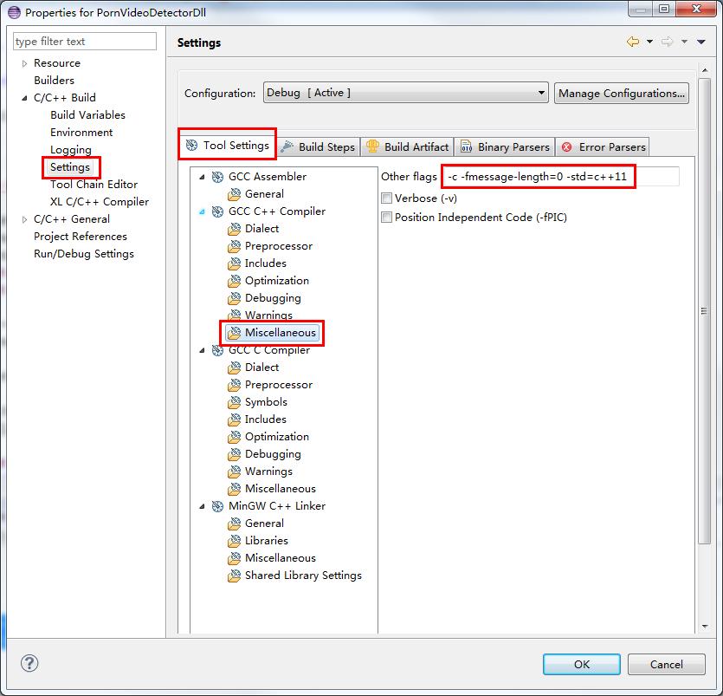The height and width of the screenshot is (696, 723).
Task: Click the Manage Configurations button
Action: 622,94
